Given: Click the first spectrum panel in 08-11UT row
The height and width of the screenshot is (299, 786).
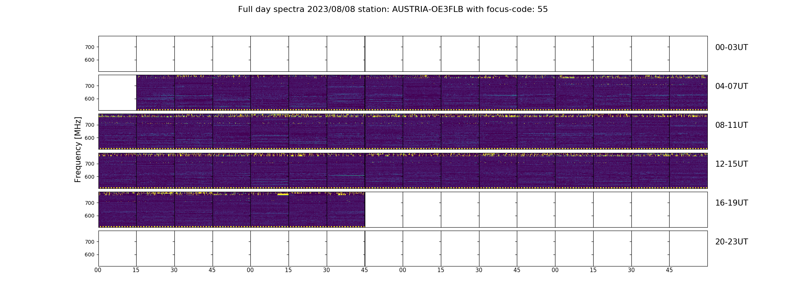Looking at the screenshot, I should tap(118, 132).
